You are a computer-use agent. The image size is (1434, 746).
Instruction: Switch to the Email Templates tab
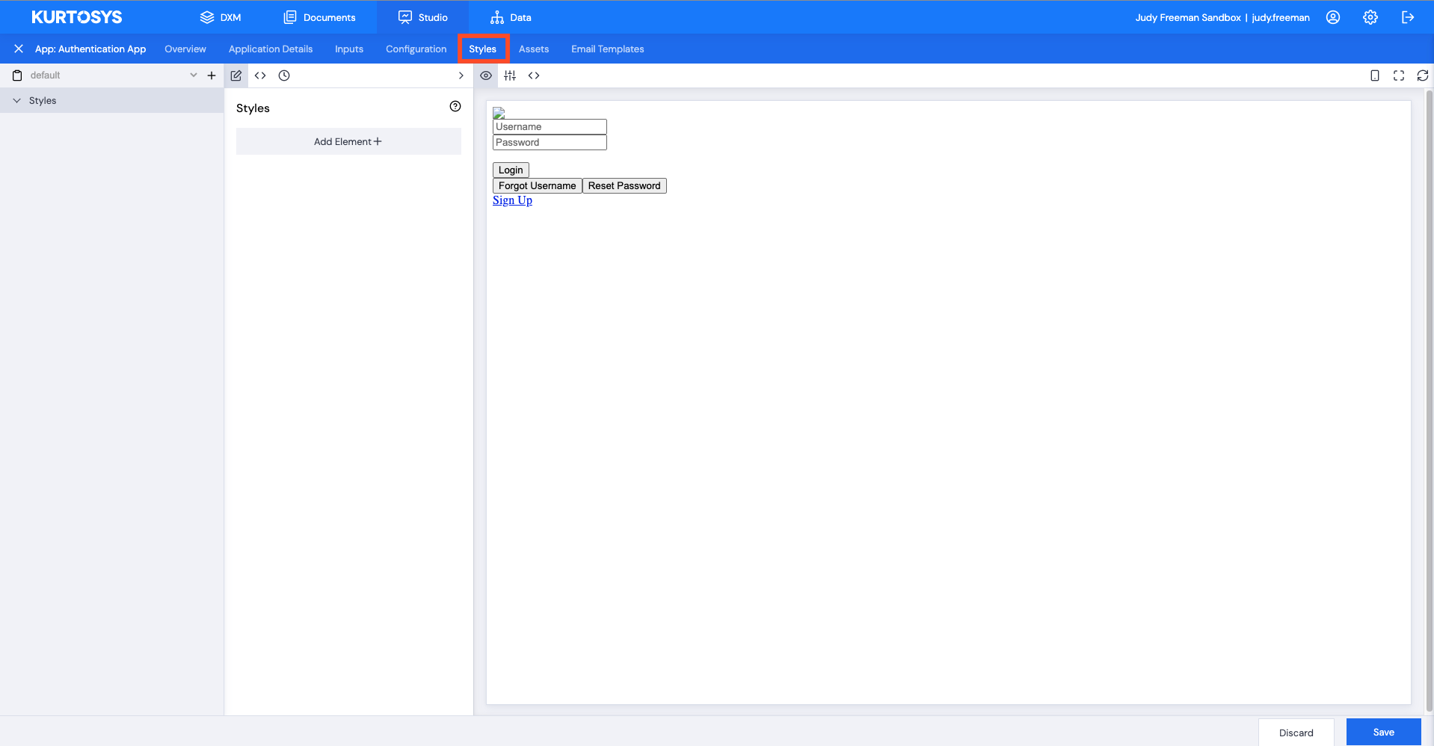click(x=607, y=49)
